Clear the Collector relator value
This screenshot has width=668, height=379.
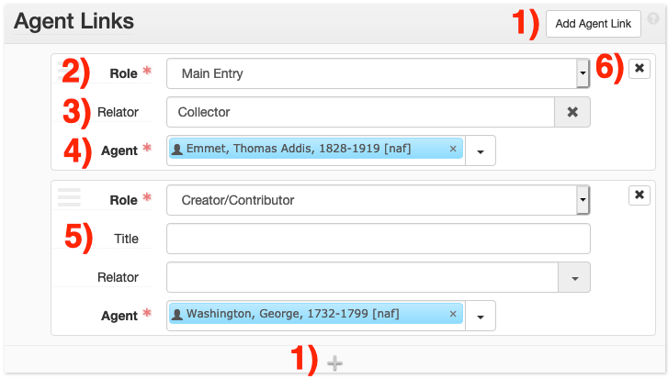[572, 112]
